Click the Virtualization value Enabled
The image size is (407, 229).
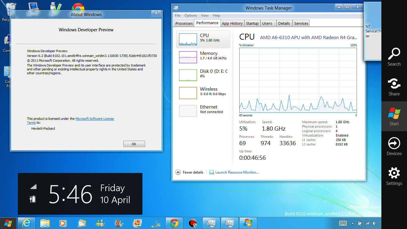click(x=342, y=135)
